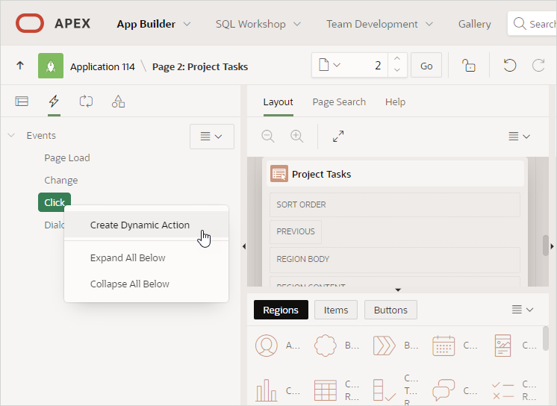The image size is (557, 406).
Task: Click the green application rocket icon
Action: (x=51, y=66)
